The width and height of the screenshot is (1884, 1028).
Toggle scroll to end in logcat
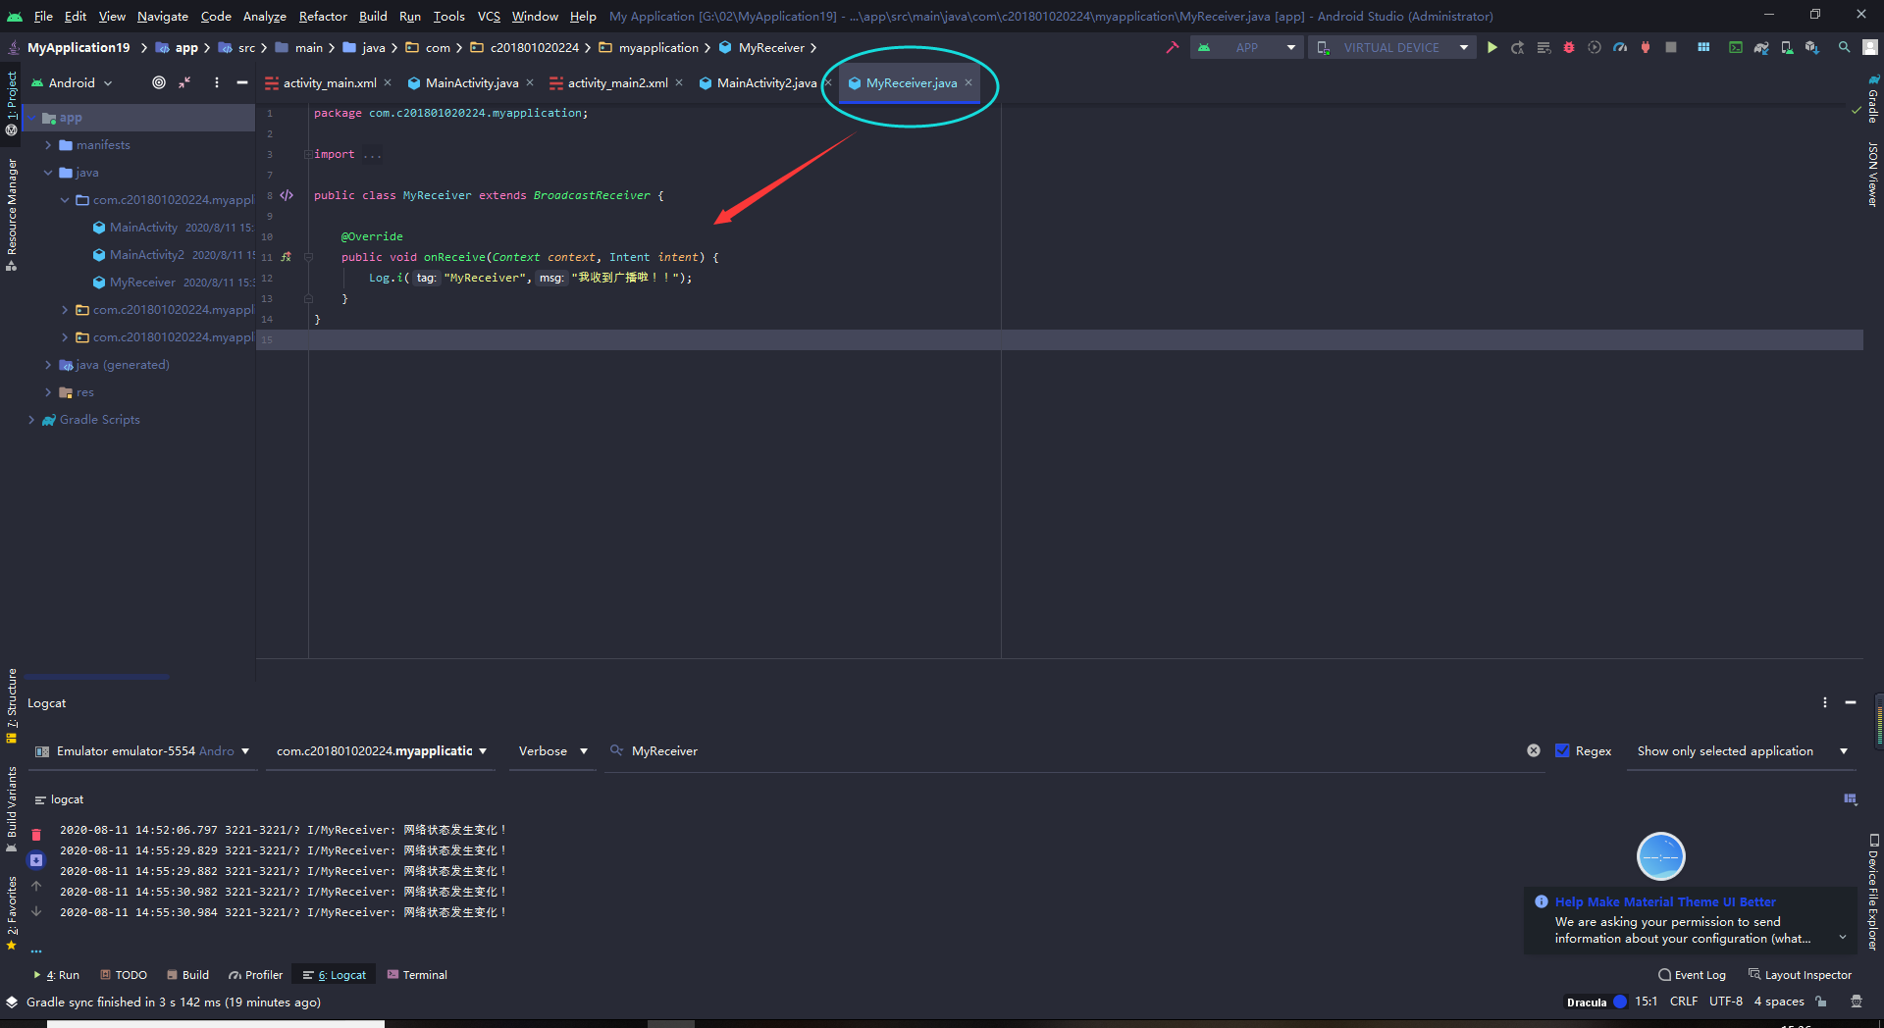click(36, 860)
